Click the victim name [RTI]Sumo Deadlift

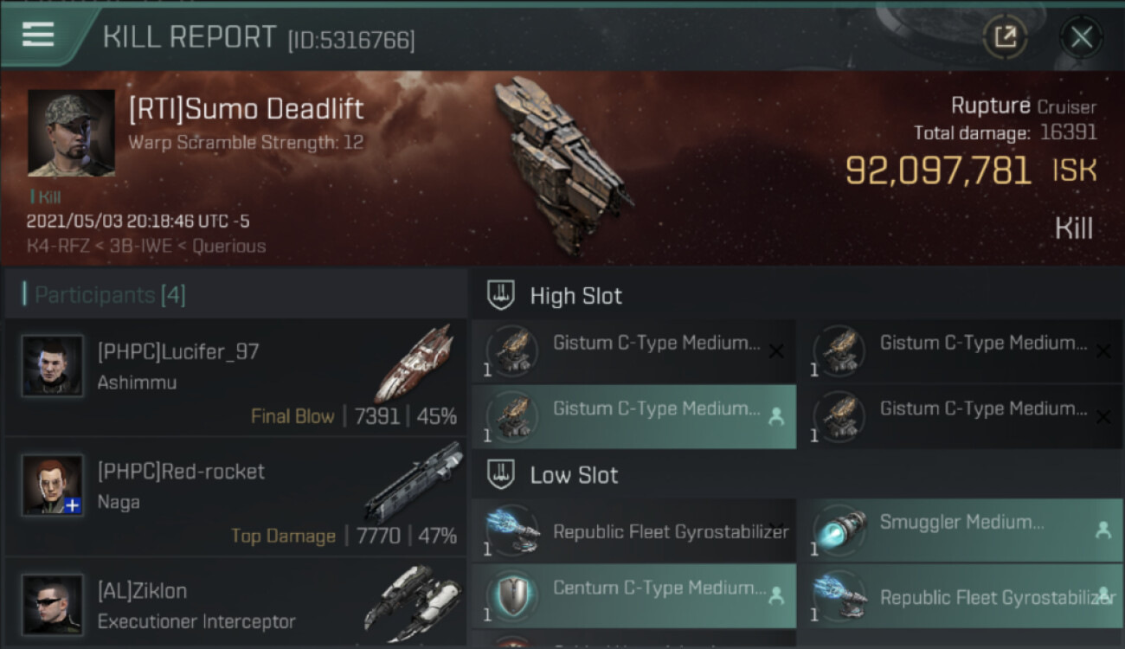(246, 109)
